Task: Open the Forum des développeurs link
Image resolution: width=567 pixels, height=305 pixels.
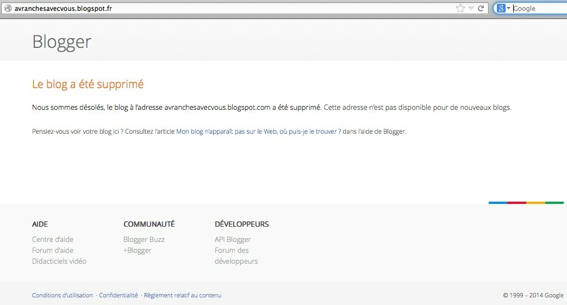Action: point(236,256)
